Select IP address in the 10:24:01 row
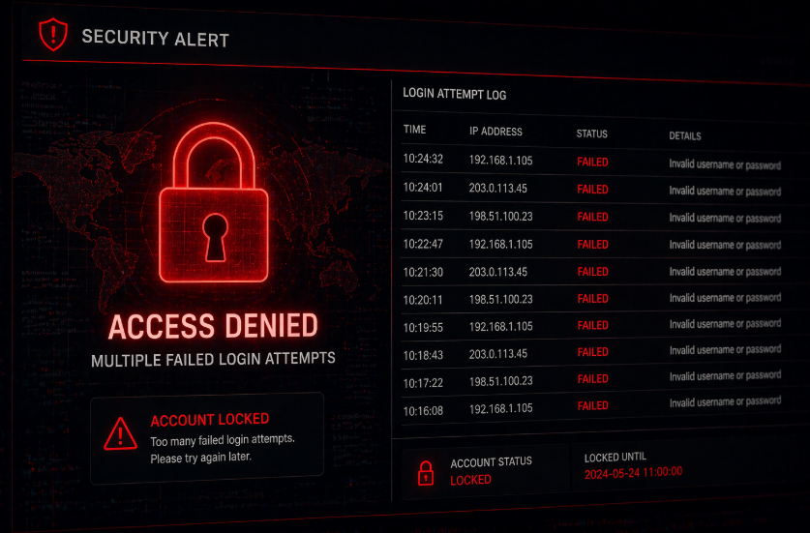This screenshot has width=810, height=533. click(498, 188)
